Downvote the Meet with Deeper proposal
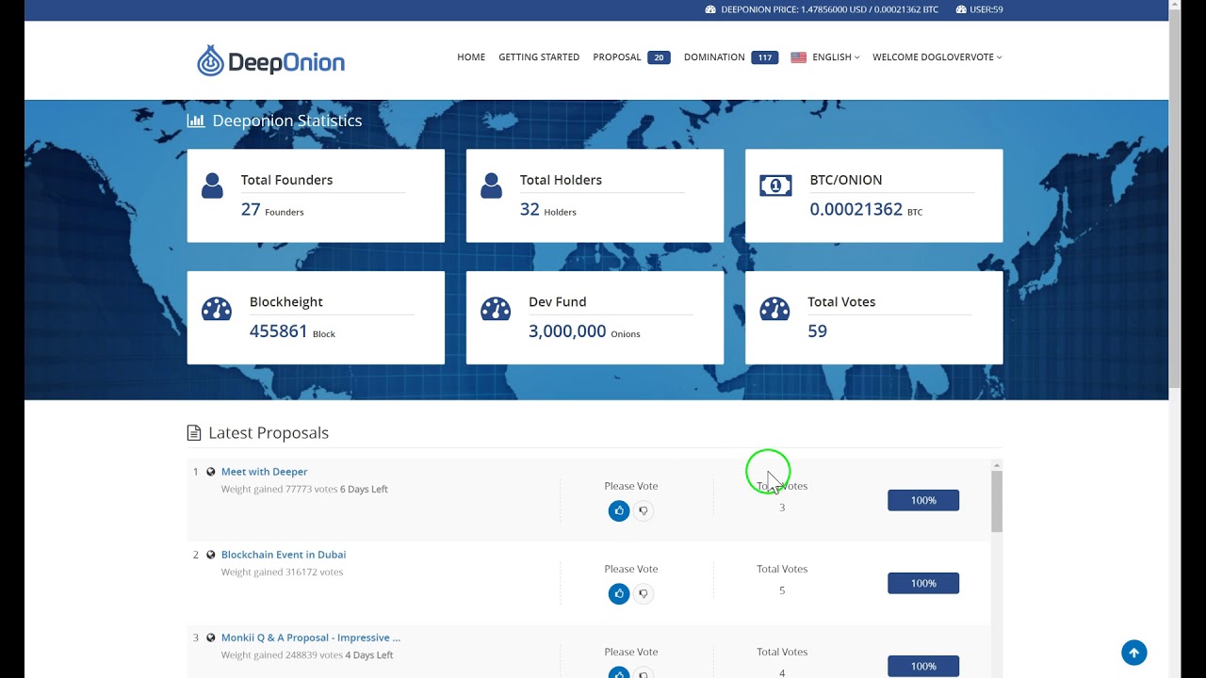The width and height of the screenshot is (1206, 678). pos(644,510)
